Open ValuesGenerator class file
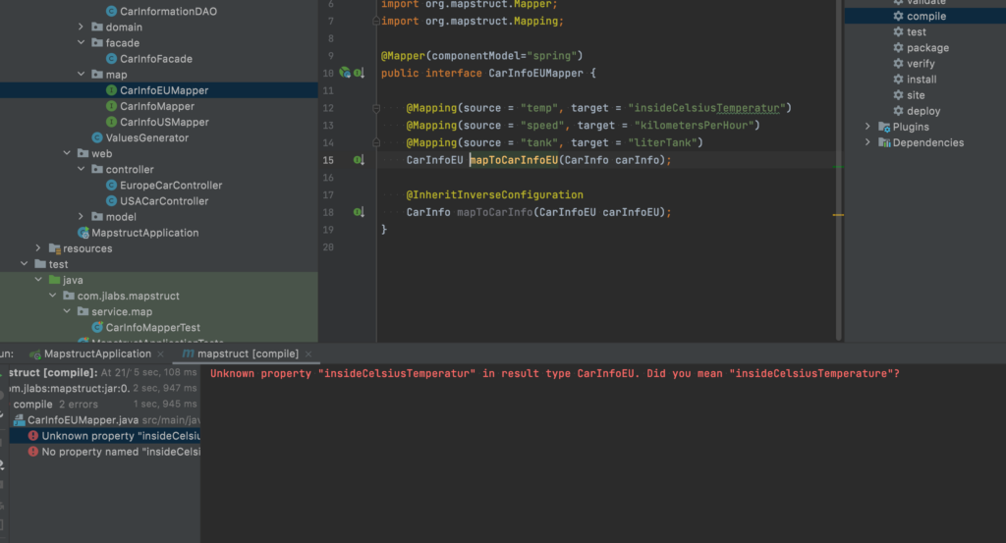This screenshot has height=543, width=1006. pyautogui.click(x=147, y=137)
